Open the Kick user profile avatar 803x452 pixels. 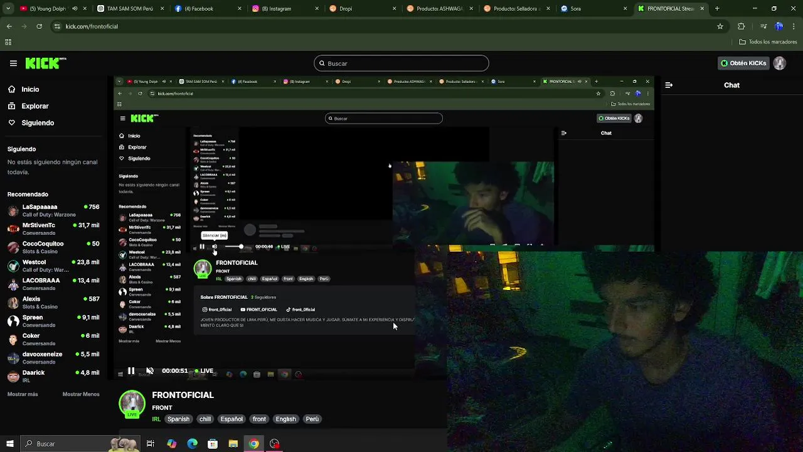pos(779,63)
